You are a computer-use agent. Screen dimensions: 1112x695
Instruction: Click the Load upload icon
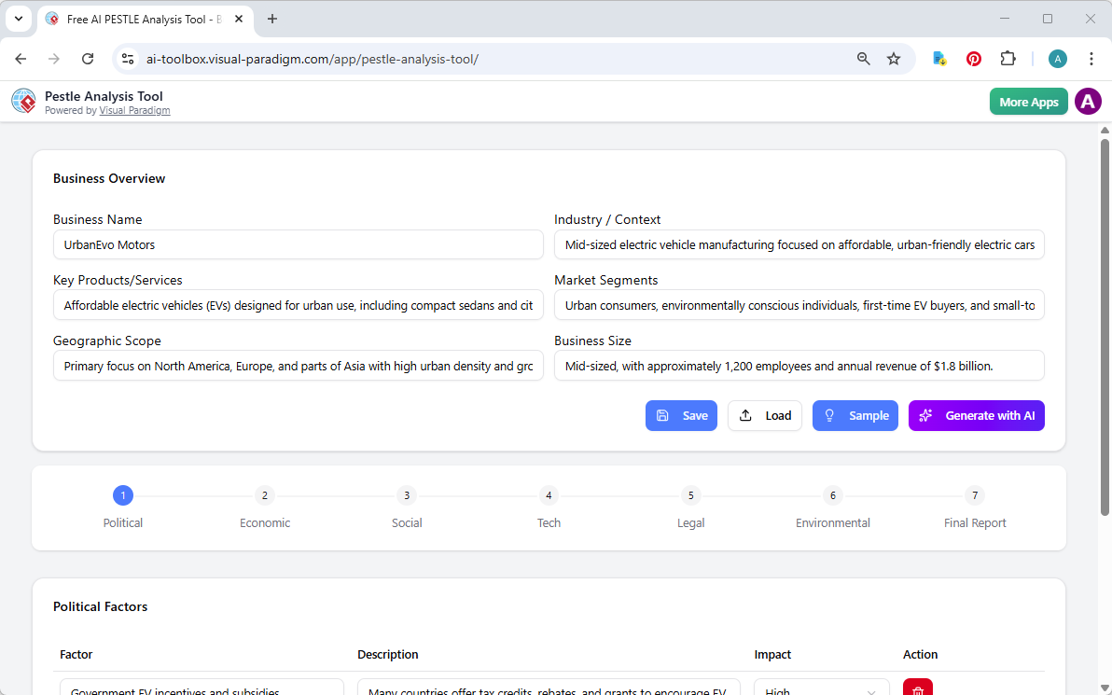(x=746, y=415)
